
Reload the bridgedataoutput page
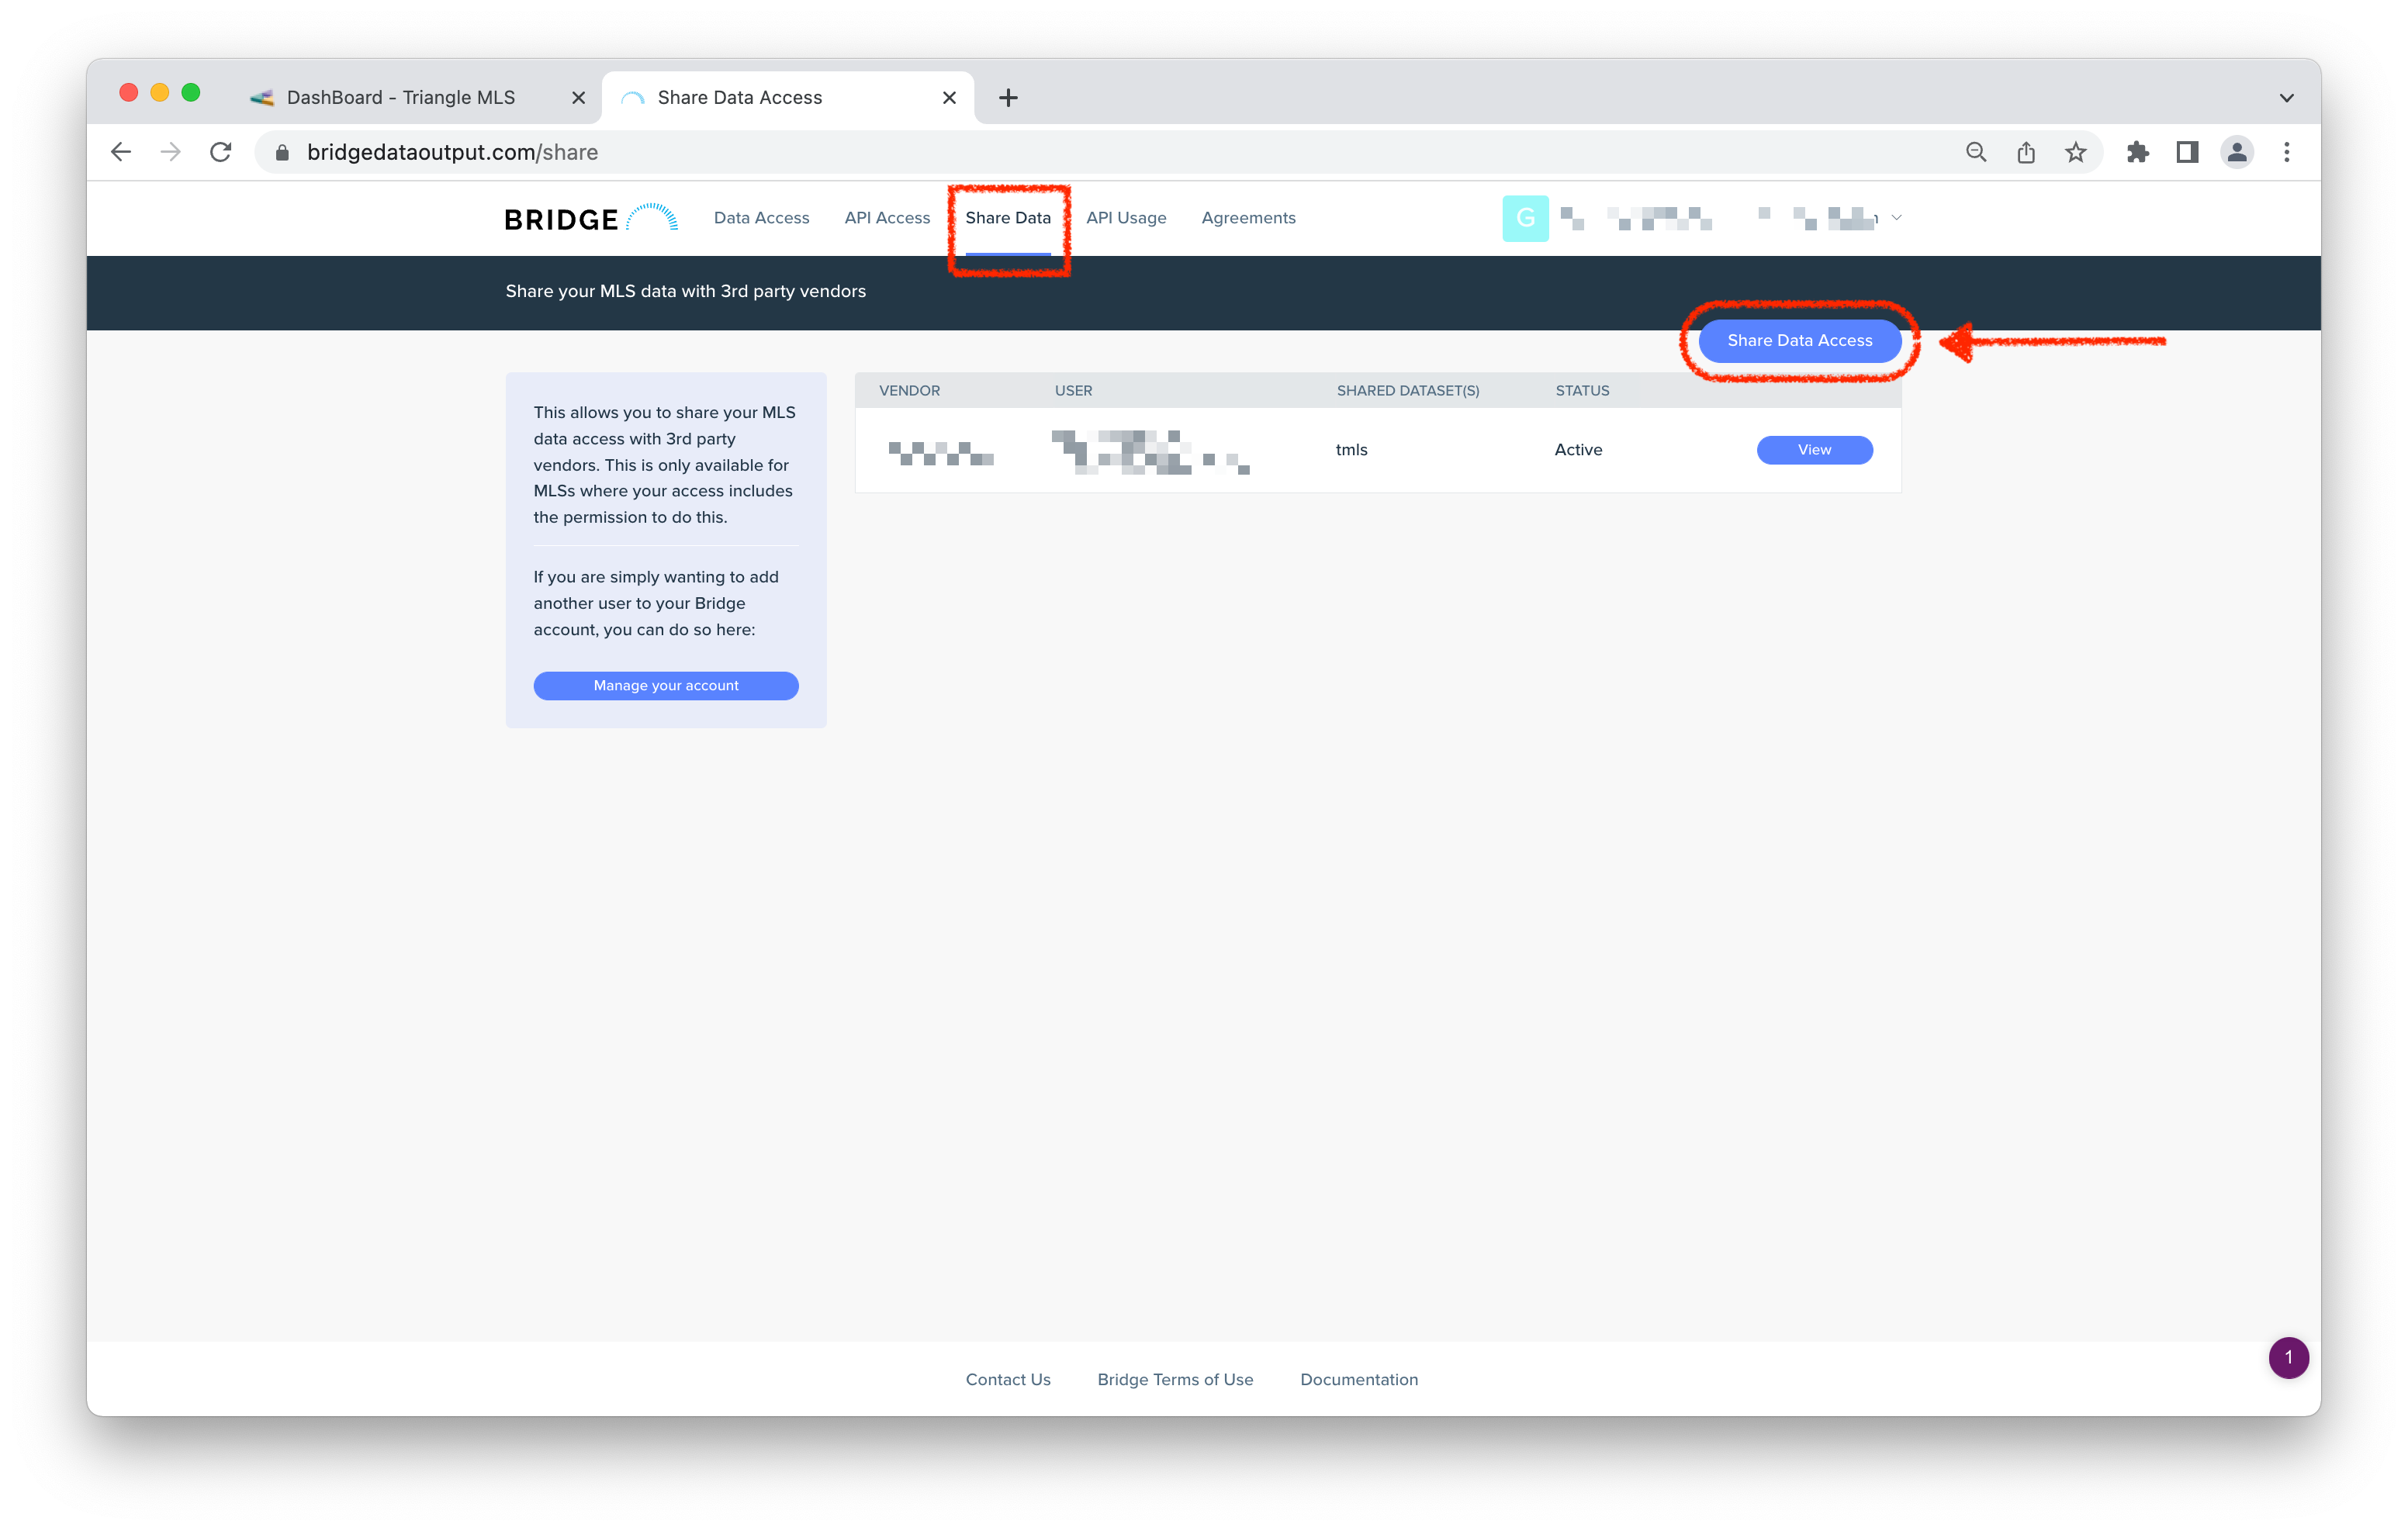[221, 152]
